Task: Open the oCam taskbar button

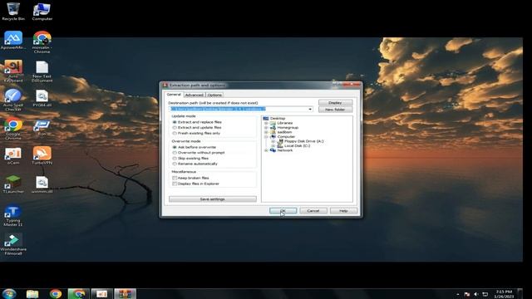Action: pyautogui.click(x=101, y=293)
